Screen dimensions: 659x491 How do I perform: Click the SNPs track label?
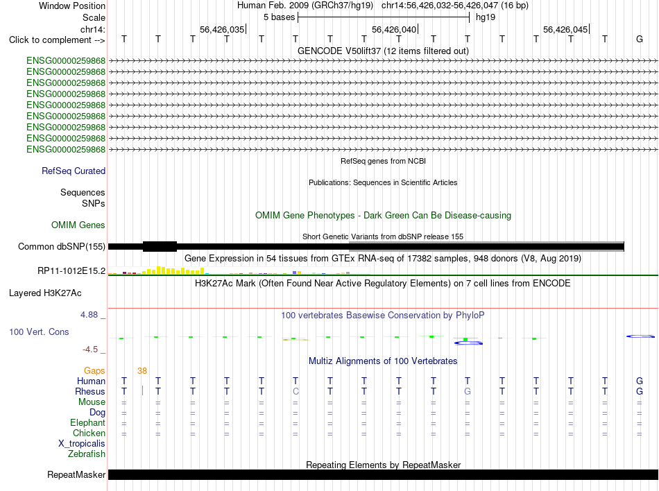point(94,203)
